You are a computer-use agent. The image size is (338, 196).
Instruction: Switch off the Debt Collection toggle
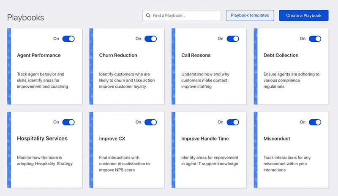point(315,39)
